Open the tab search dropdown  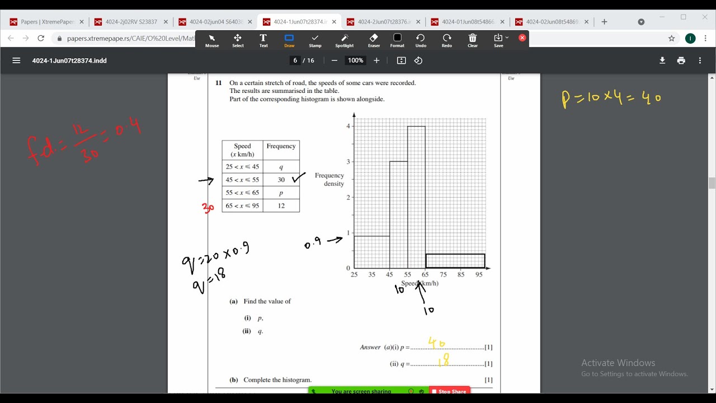pyautogui.click(x=641, y=22)
